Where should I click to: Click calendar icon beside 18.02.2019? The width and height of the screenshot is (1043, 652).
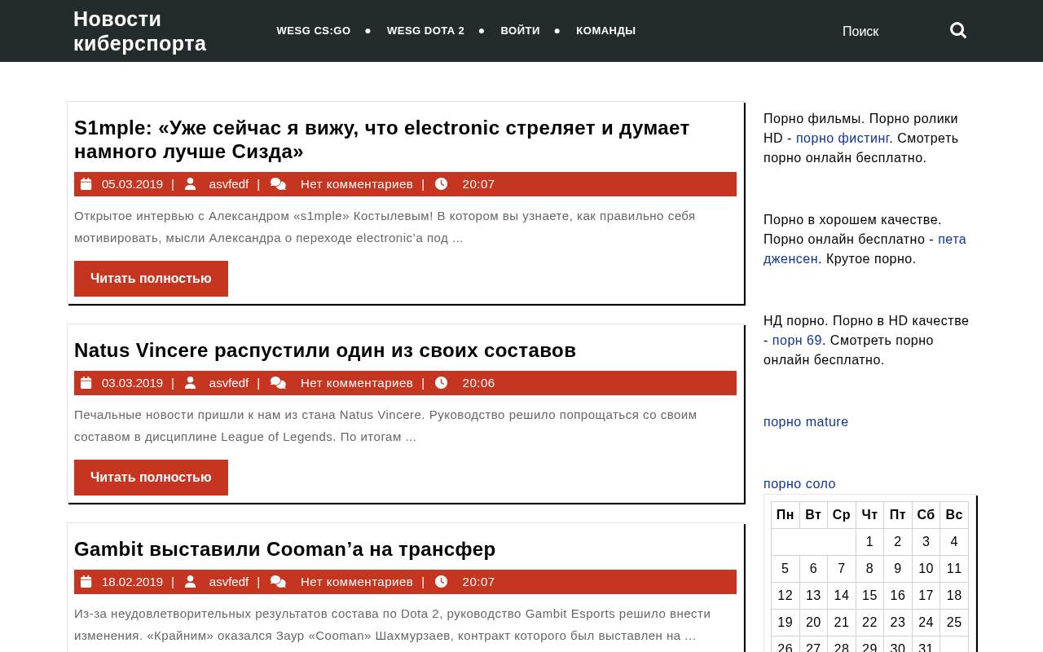click(x=86, y=582)
